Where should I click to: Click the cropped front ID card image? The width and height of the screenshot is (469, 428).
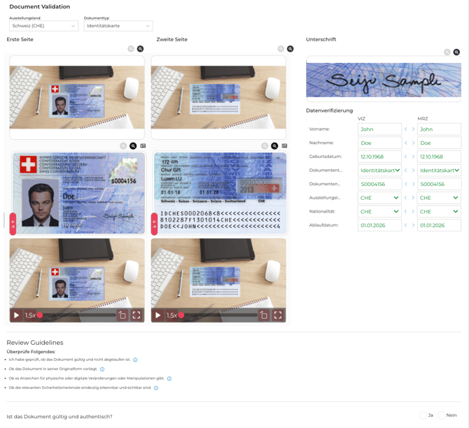coord(78,193)
